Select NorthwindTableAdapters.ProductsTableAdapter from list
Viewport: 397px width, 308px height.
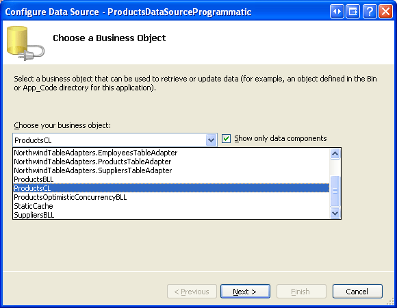coord(171,162)
